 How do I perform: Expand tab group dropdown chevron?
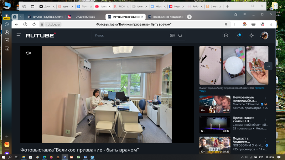(x=21, y=17)
